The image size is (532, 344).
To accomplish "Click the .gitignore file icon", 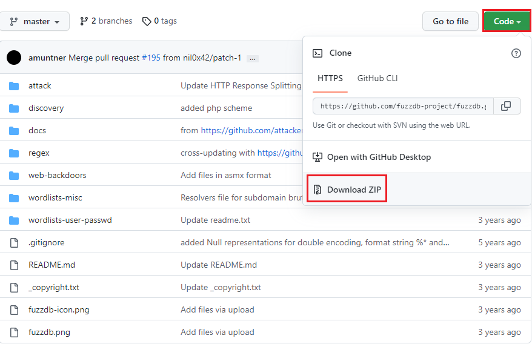I will pos(14,243).
